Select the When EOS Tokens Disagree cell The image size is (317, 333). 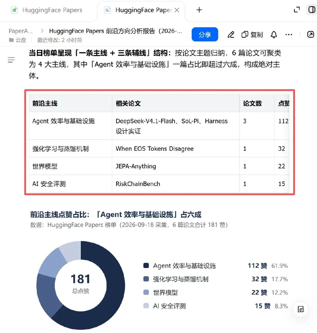[x=176, y=148]
